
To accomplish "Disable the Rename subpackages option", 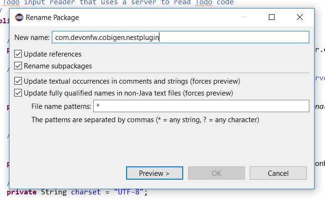I will [19, 66].
